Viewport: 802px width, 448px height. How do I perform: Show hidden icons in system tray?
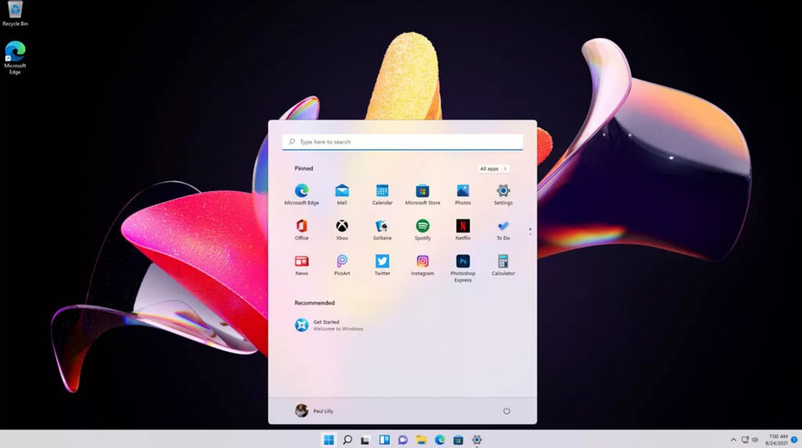coord(733,440)
